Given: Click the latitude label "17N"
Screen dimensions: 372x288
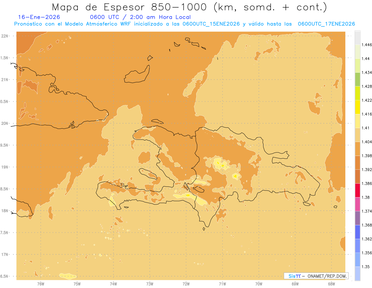Looking at the screenshot, I should pos(5,254).
